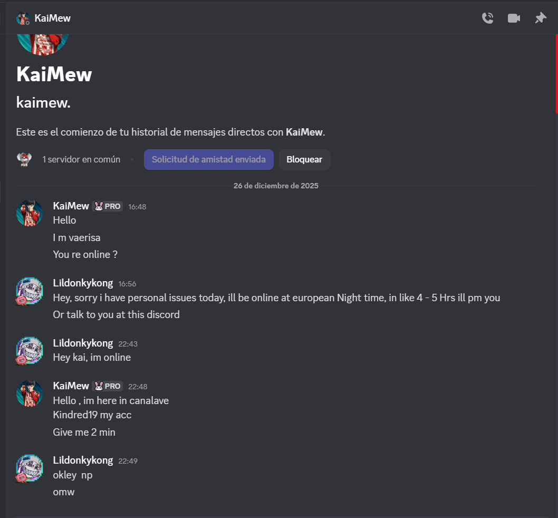Click KaiMew's avatar beside the 16:48 message
The height and width of the screenshot is (518, 558).
(x=30, y=213)
